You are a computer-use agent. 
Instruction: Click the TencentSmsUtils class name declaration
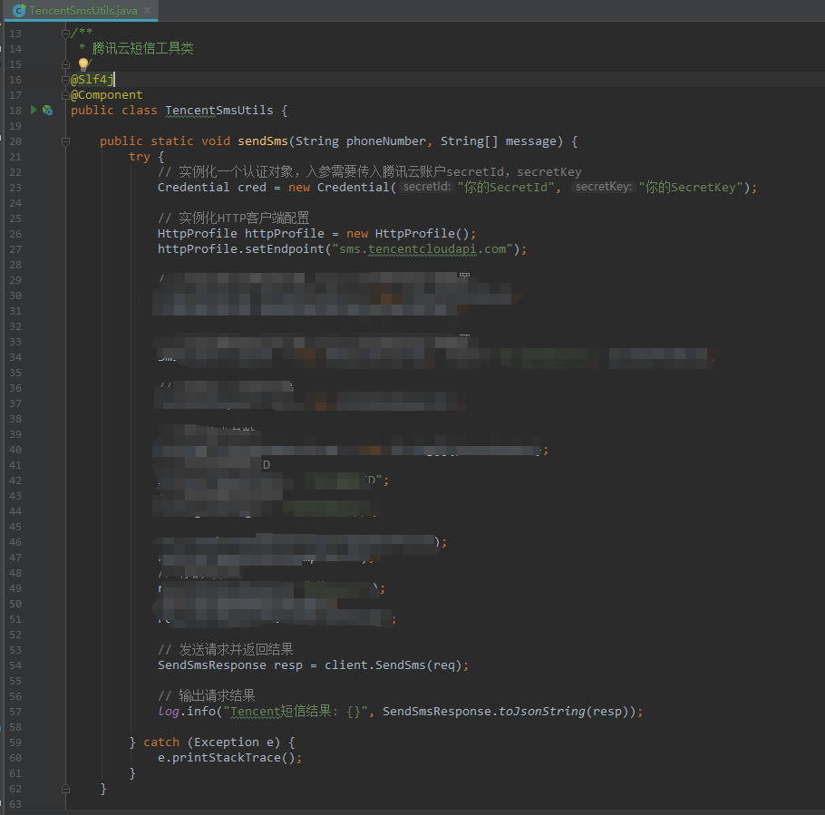coord(218,111)
